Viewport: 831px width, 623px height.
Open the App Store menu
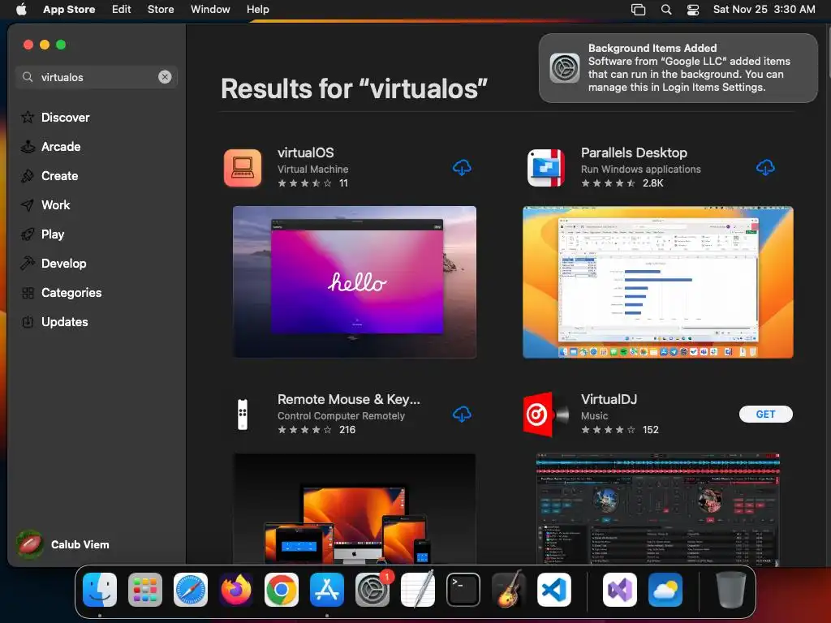69,9
